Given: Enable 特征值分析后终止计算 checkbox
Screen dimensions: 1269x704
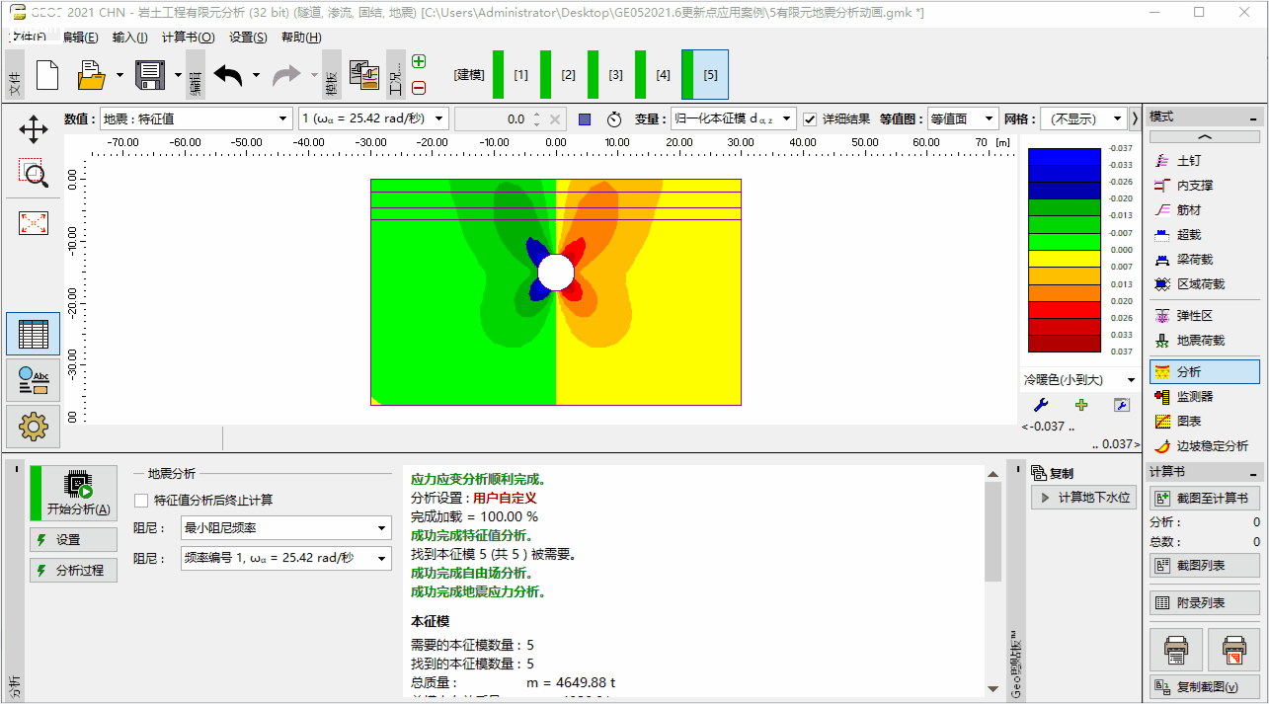Looking at the screenshot, I should [142, 501].
